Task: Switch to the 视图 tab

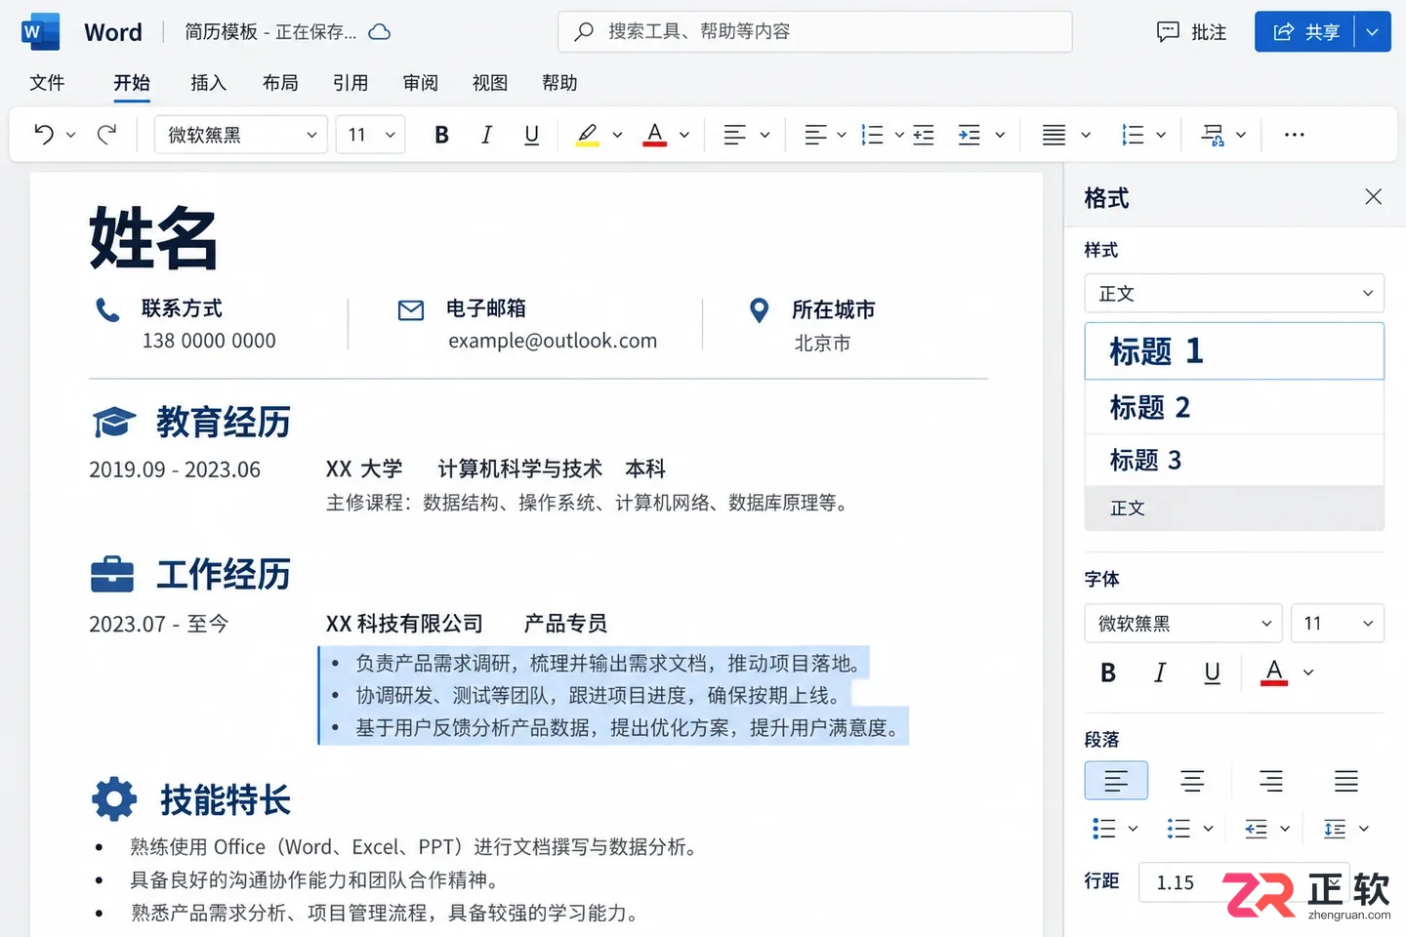Action: click(x=490, y=83)
